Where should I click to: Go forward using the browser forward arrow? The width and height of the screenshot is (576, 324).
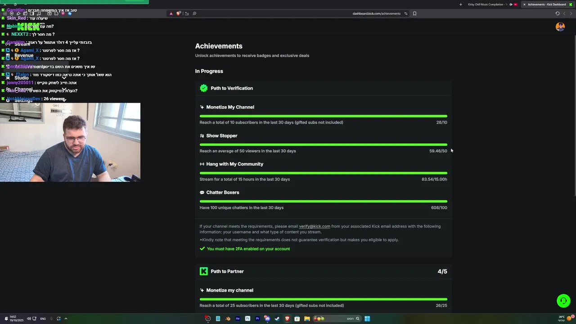tap(571, 13)
